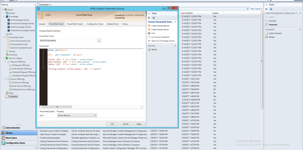Click the Tasks node icon in Library tree
Image resolution: width=303 pixels, height=150 pixels.
click(x=7, y=93)
